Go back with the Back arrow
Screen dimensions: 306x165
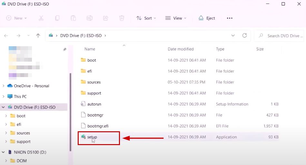click(6, 36)
